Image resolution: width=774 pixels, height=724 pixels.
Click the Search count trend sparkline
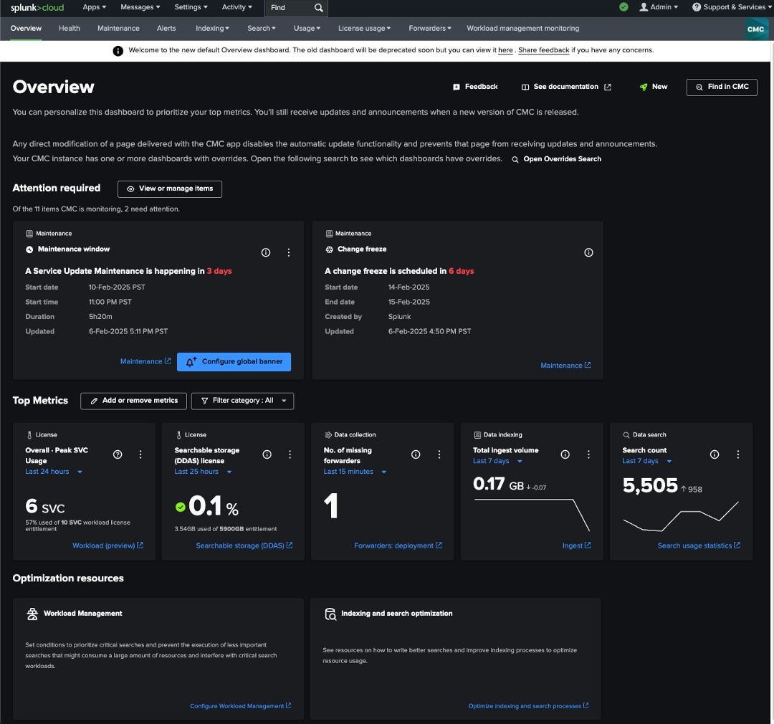click(681, 517)
